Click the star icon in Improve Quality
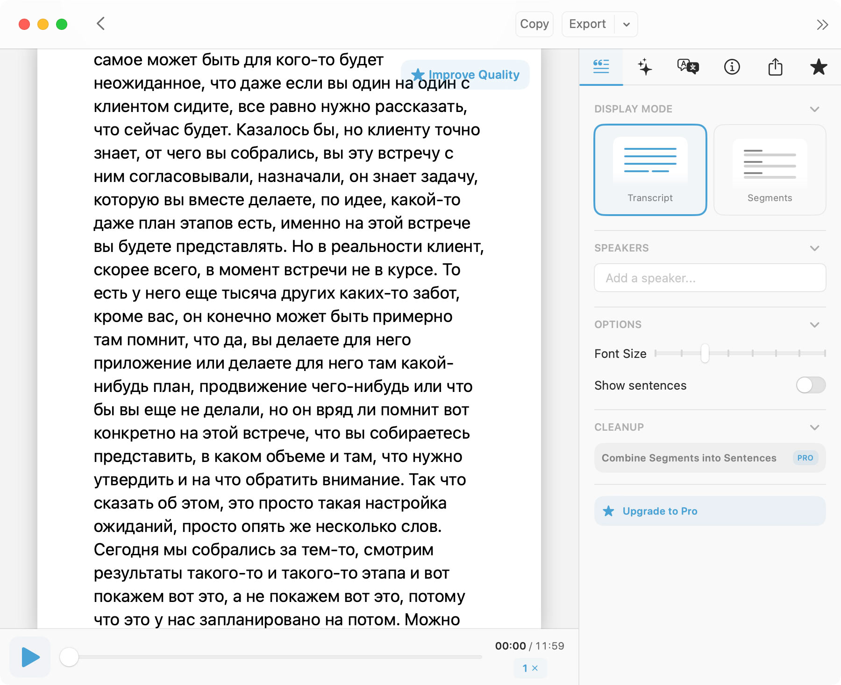The width and height of the screenshot is (841, 685). click(417, 75)
